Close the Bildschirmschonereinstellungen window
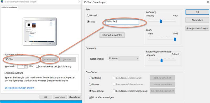The height and width of the screenshot is (103, 210). 79,2
